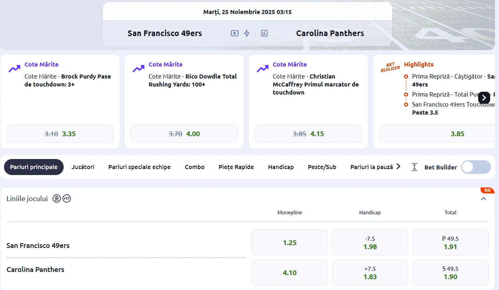Select the 4.00 odds for Rico Dowdle rushing yards
The height and width of the screenshot is (290, 499).
184,133
